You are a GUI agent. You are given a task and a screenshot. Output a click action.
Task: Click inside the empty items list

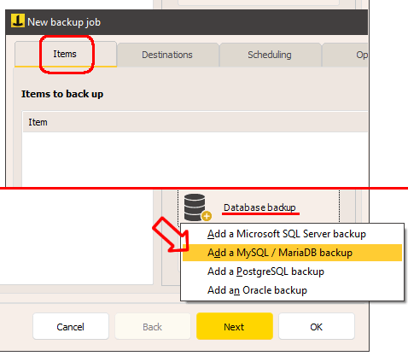click(x=195, y=159)
